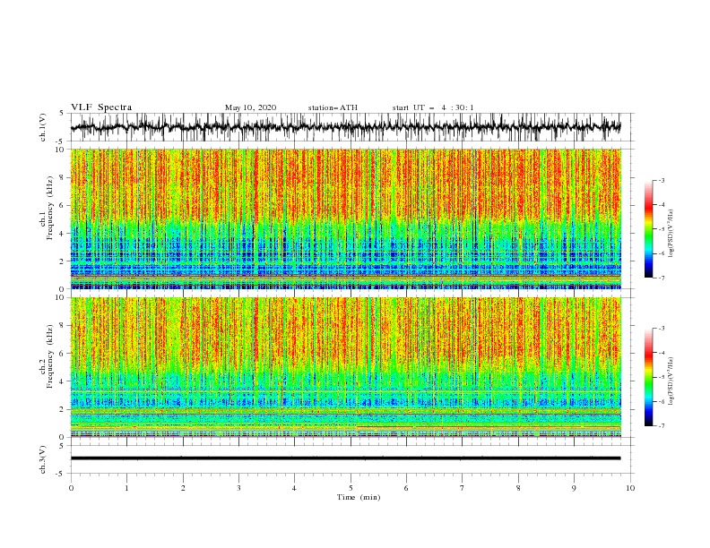Click the "3" tick on the time axis
The width and height of the screenshot is (710, 548).
coord(238,488)
